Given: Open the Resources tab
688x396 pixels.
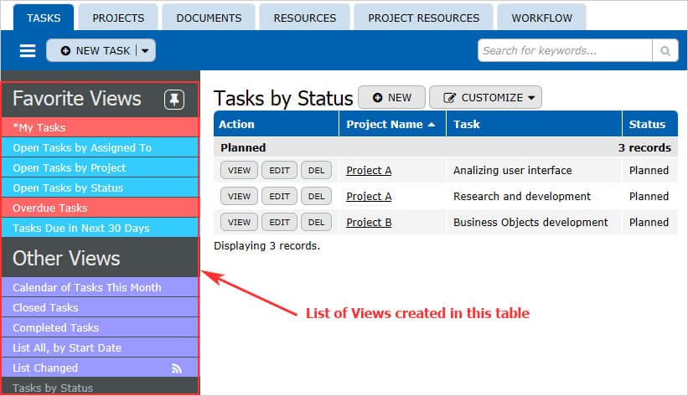Looking at the screenshot, I should (304, 18).
